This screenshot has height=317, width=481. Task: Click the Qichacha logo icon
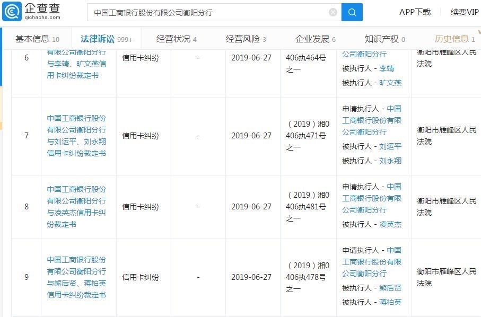coord(12,12)
